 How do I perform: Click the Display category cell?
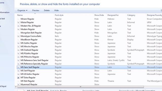pos(130,40)
